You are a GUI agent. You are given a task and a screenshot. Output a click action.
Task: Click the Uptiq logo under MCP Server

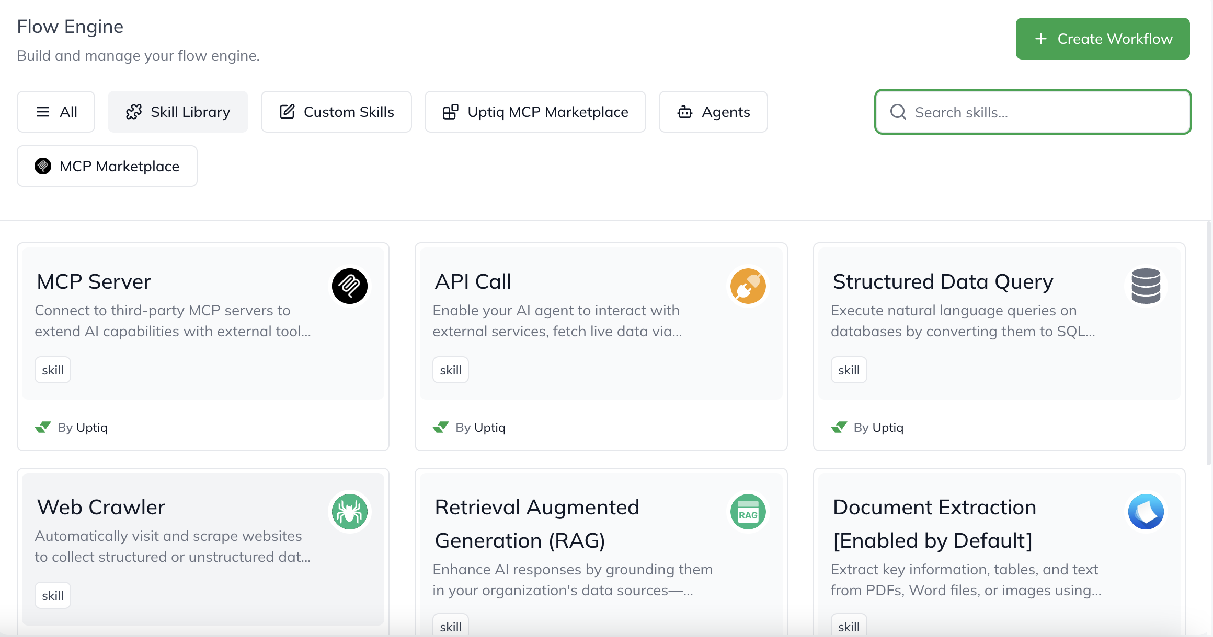(x=43, y=427)
